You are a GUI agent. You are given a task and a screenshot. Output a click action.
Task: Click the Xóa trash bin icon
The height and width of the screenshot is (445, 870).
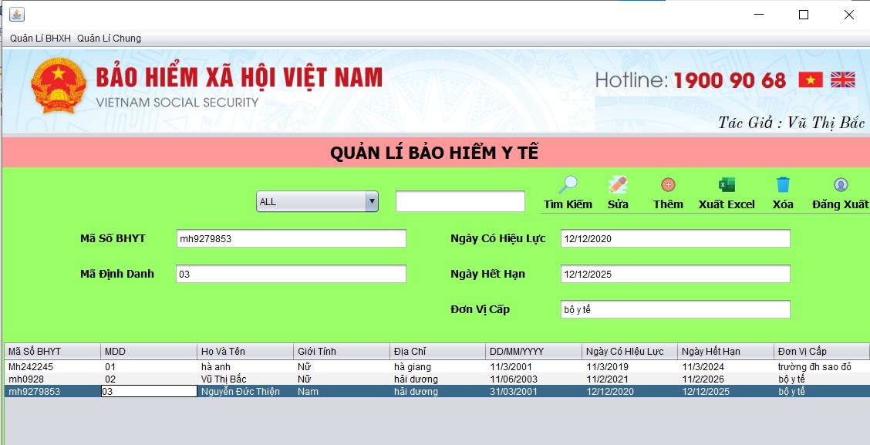pos(783,185)
